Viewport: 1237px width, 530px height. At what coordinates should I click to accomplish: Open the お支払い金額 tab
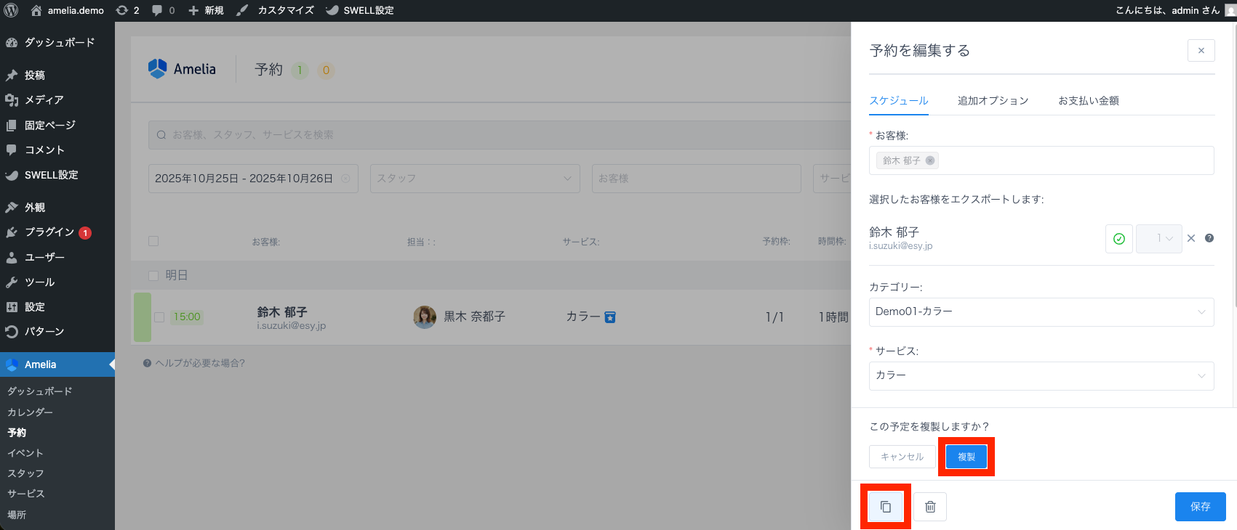pyautogui.click(x=1088, y=101)
